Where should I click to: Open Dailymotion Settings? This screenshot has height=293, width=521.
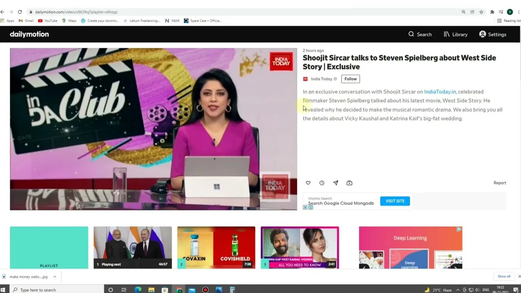click(x=493, y=34)
